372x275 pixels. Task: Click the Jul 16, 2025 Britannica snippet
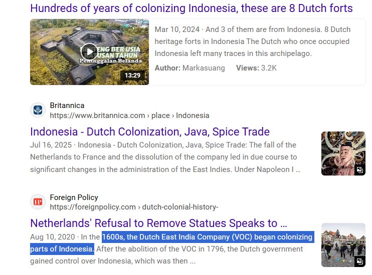[x=165, y=157]
